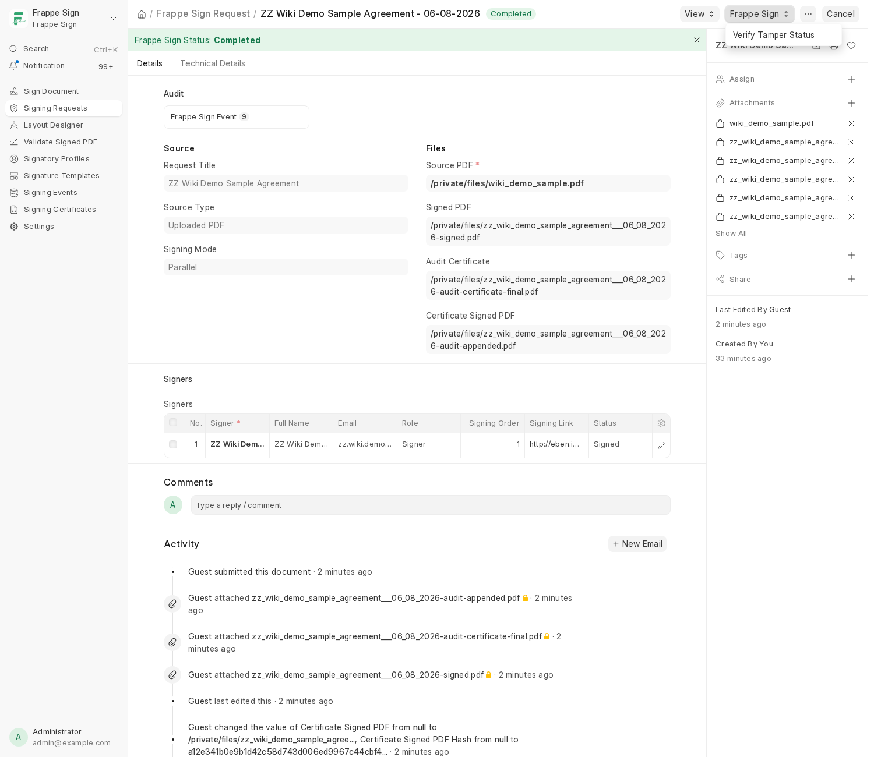
Task: Show All attachments
Action: tap(731, 234)
